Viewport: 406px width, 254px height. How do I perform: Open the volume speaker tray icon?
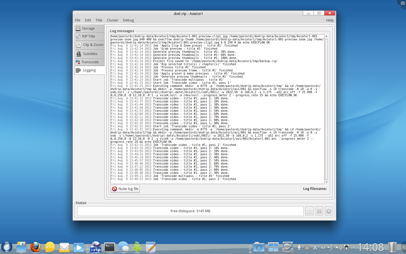pos(339,248)
